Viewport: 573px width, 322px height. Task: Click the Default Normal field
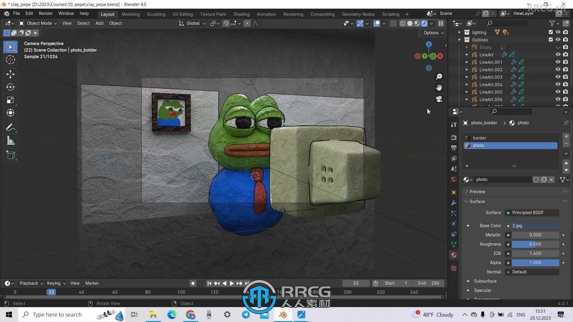tap(532, 272)
